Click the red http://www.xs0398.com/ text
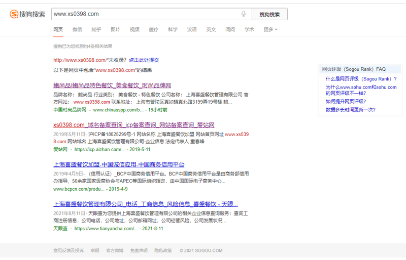Viewport: 406px width, 260px height. click(80, 60)
